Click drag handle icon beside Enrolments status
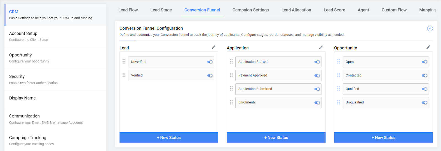Image resolution: width=441 pixels, height=151 pixels. click(231, 102)
